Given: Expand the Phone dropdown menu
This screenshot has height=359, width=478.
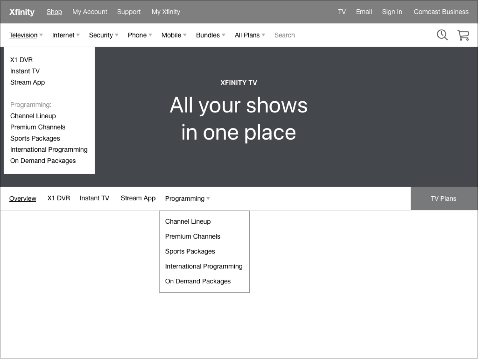Looking at the screenshot, I should click(140, 35).
